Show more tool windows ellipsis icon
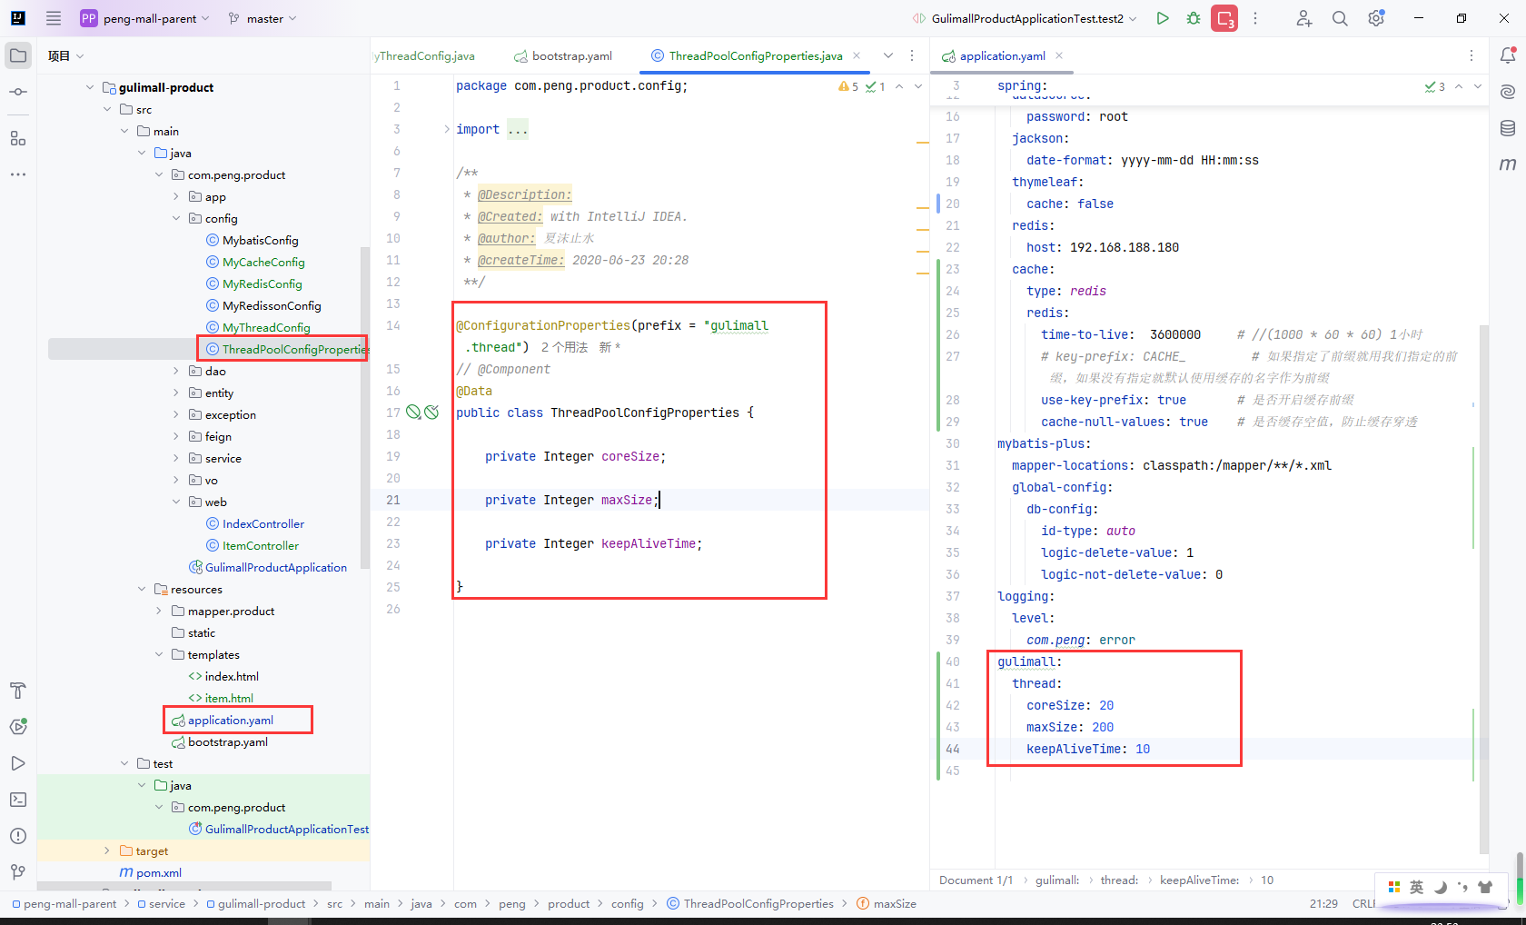The image size is (1526, 925). tap(18, 174)
